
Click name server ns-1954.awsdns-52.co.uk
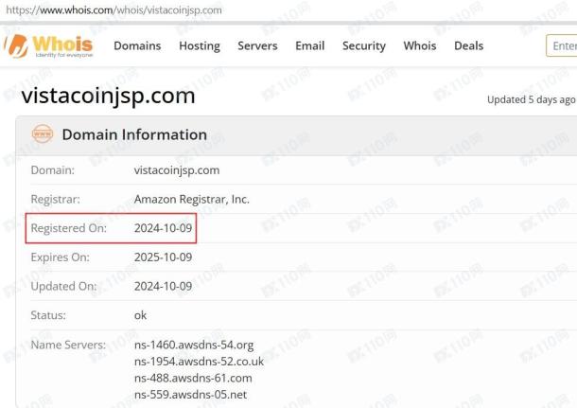(x=199, y=362)
